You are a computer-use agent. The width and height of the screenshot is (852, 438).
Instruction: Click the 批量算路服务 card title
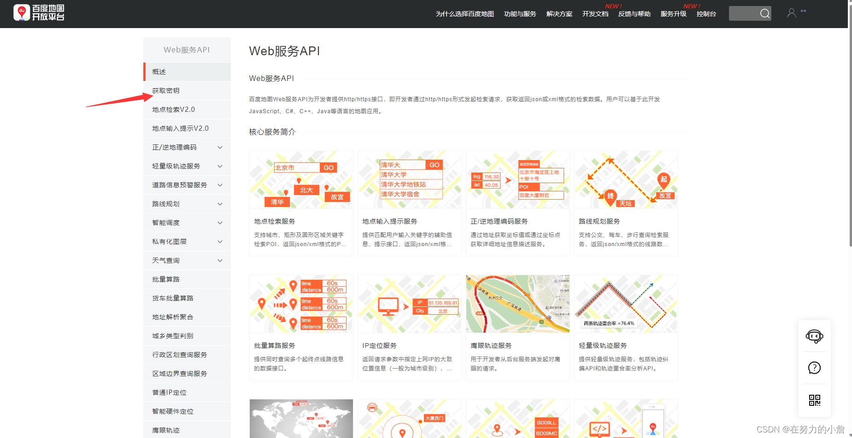(275, 346)
